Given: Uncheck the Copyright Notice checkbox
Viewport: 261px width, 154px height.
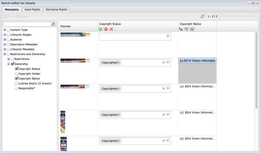Looking at the screenshot, I should [17, 78].
